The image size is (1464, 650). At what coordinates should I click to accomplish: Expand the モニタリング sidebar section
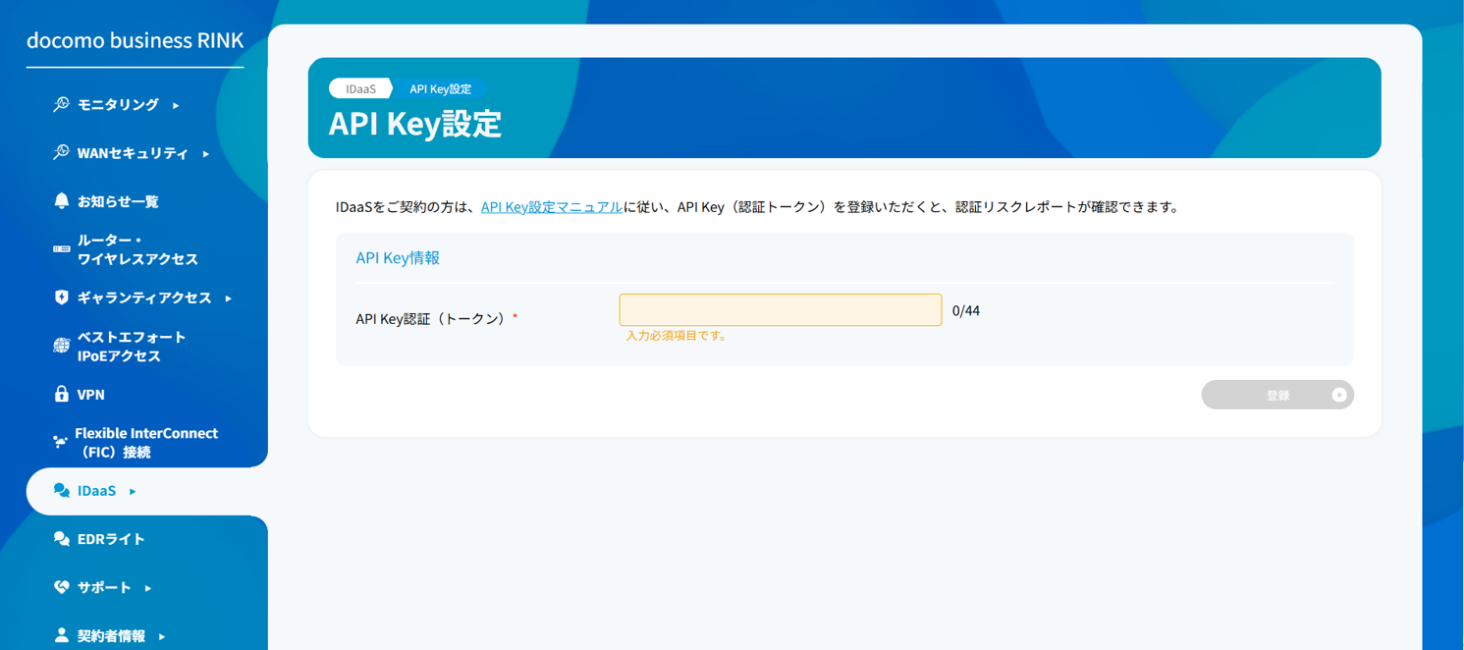click(x=178, y=104)
